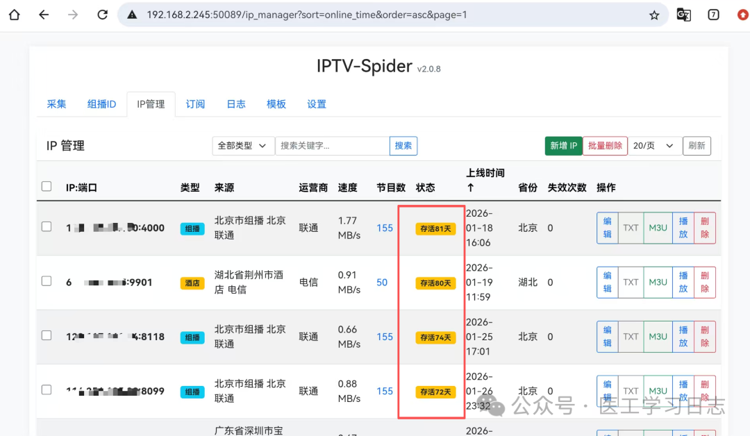The image size is (750, 436).
Task: Expand the 20/页 page size dropdown
Action: [653, 146]
